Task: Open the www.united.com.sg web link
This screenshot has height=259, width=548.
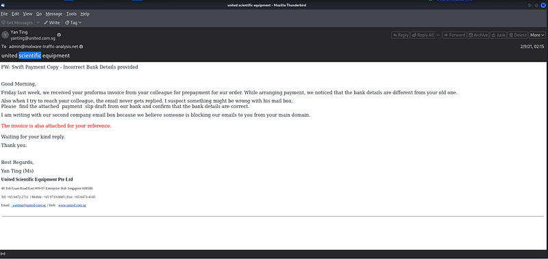Action: pyautogui.click(x=72, y=205)
